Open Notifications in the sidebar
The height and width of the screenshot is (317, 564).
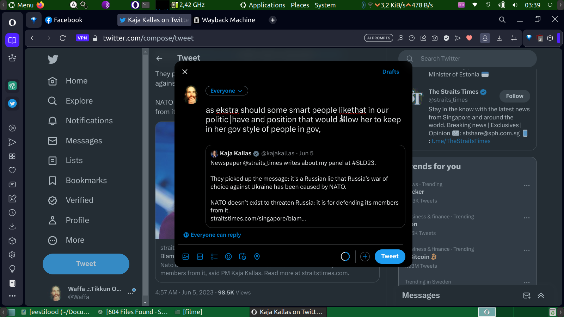click(80, 121)
